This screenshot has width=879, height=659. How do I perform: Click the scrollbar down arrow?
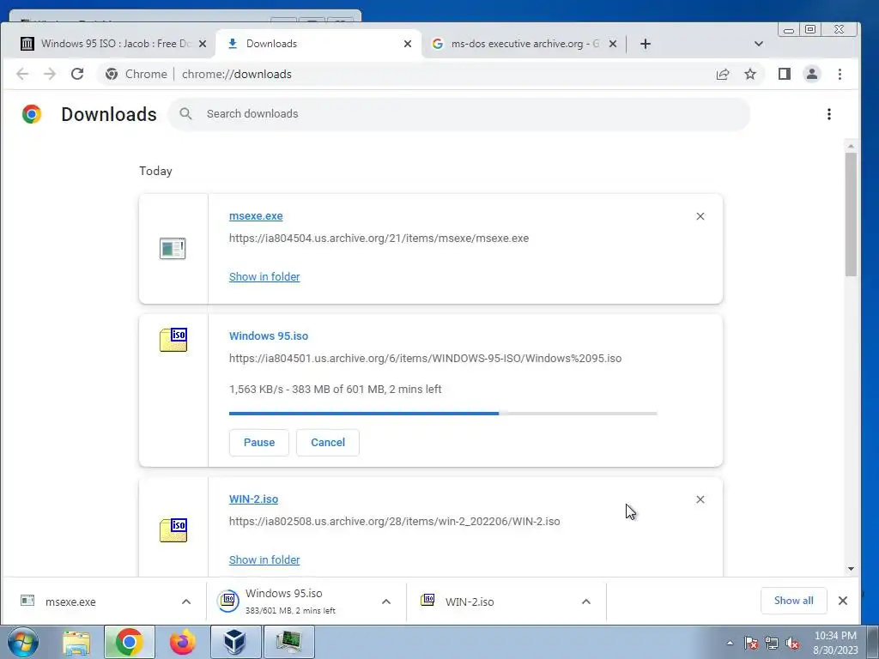(851, 569)
